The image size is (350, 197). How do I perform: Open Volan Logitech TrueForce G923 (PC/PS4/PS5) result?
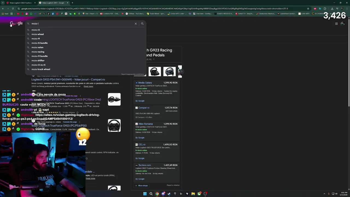[59, 126]
